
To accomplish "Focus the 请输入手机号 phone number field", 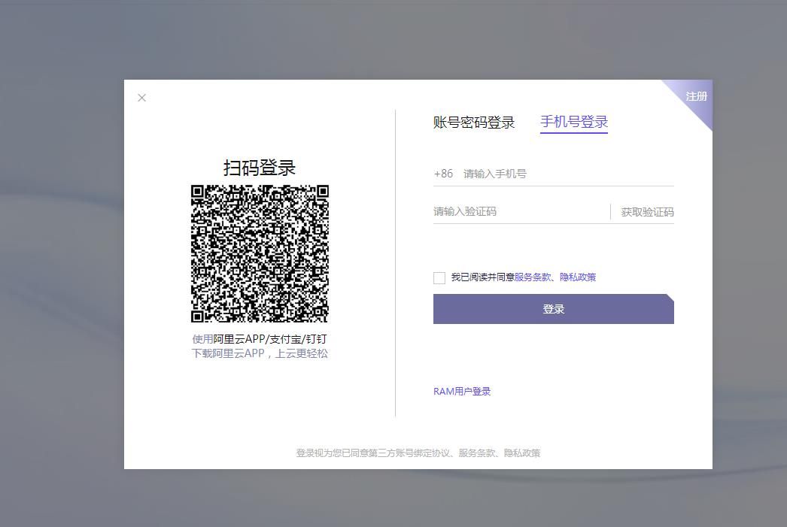I will [564, 174].
